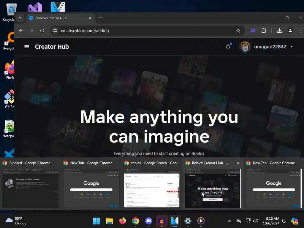Select the Roblox Creator Hub tab

(60, 18)
